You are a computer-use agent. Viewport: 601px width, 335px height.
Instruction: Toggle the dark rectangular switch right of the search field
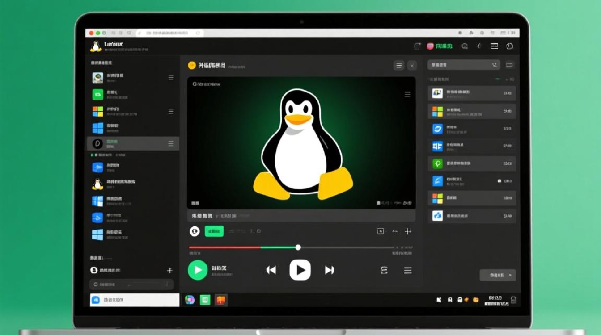[x=510, y=64]
